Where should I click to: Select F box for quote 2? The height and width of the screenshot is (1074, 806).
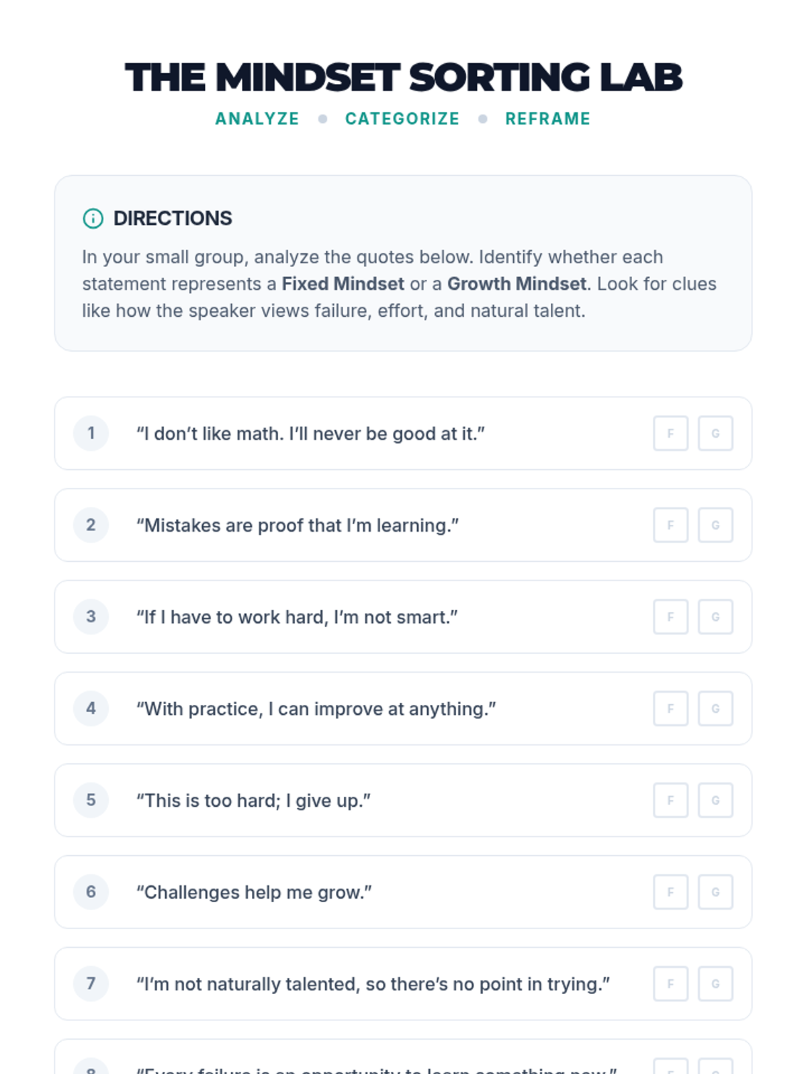pos(670,525)
